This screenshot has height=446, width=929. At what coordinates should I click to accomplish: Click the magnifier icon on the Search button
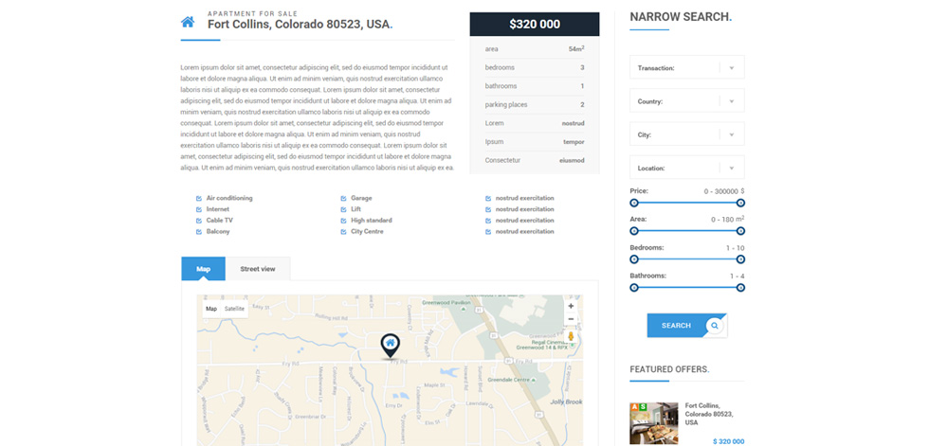coord(715,326)
